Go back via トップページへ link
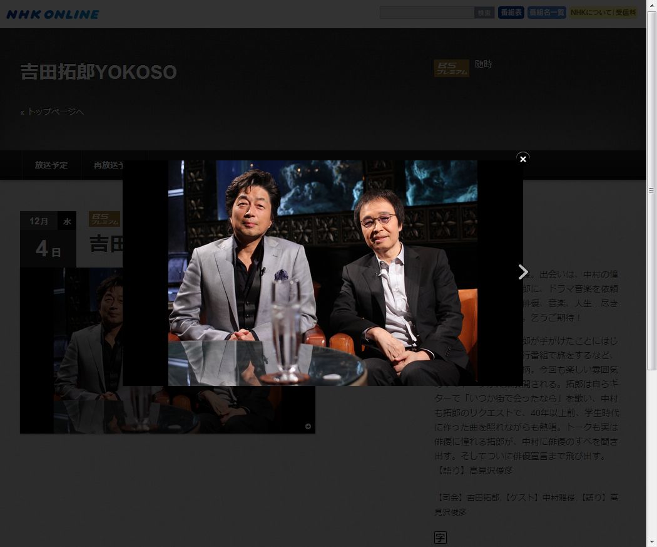Screen dimensions: 657x547 pyautogui.click(x=52, y=112)
